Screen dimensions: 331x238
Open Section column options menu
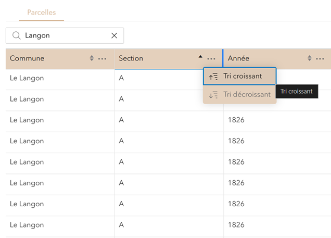point(211,58)
